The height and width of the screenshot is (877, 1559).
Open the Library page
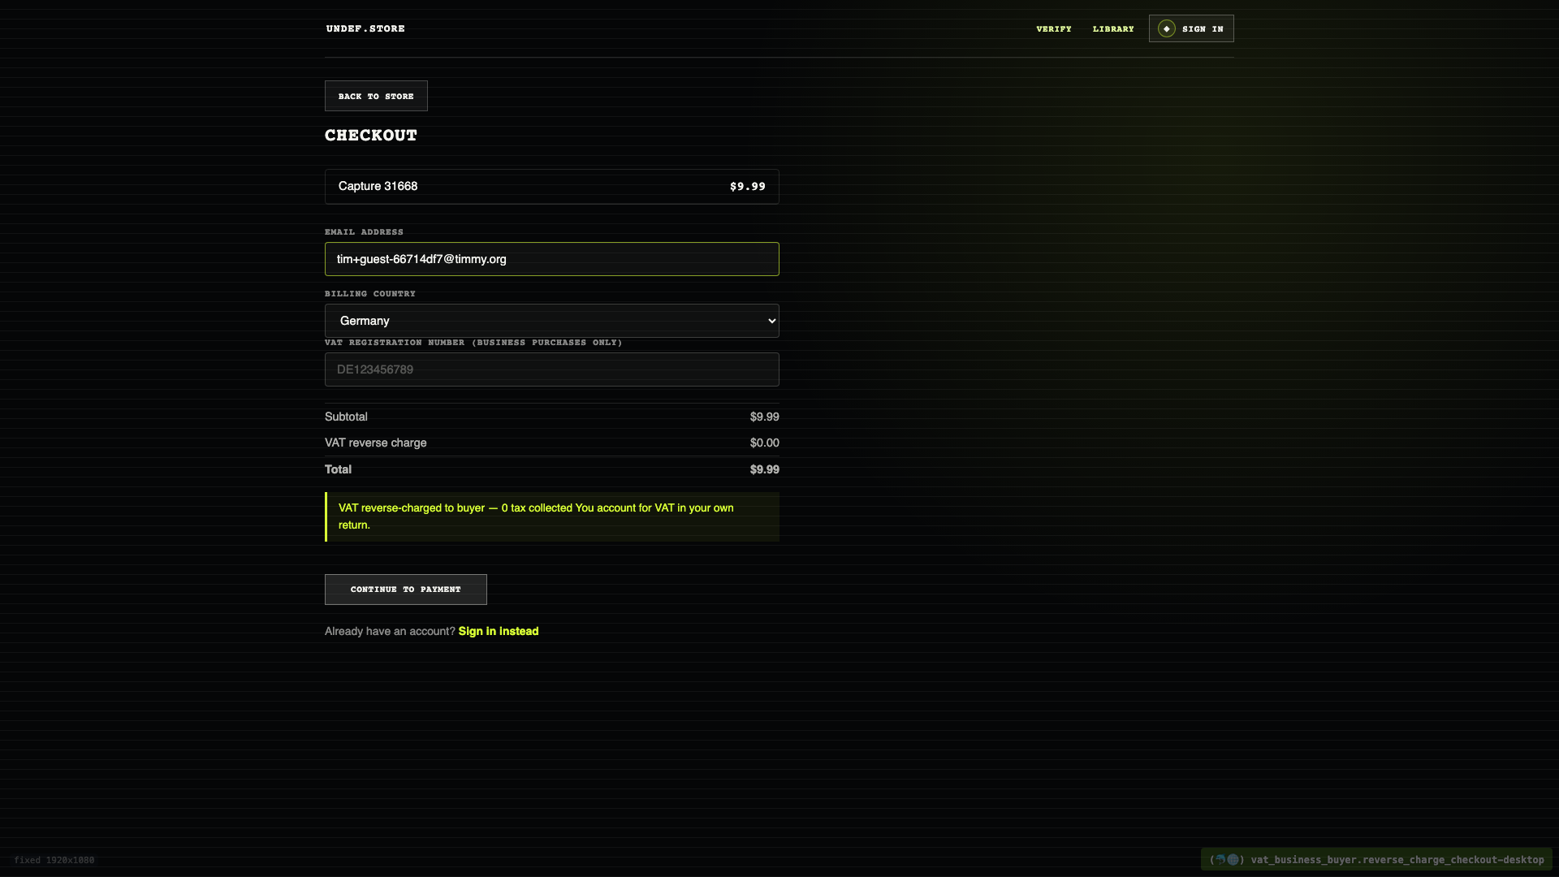click(x=1112, y=28)
